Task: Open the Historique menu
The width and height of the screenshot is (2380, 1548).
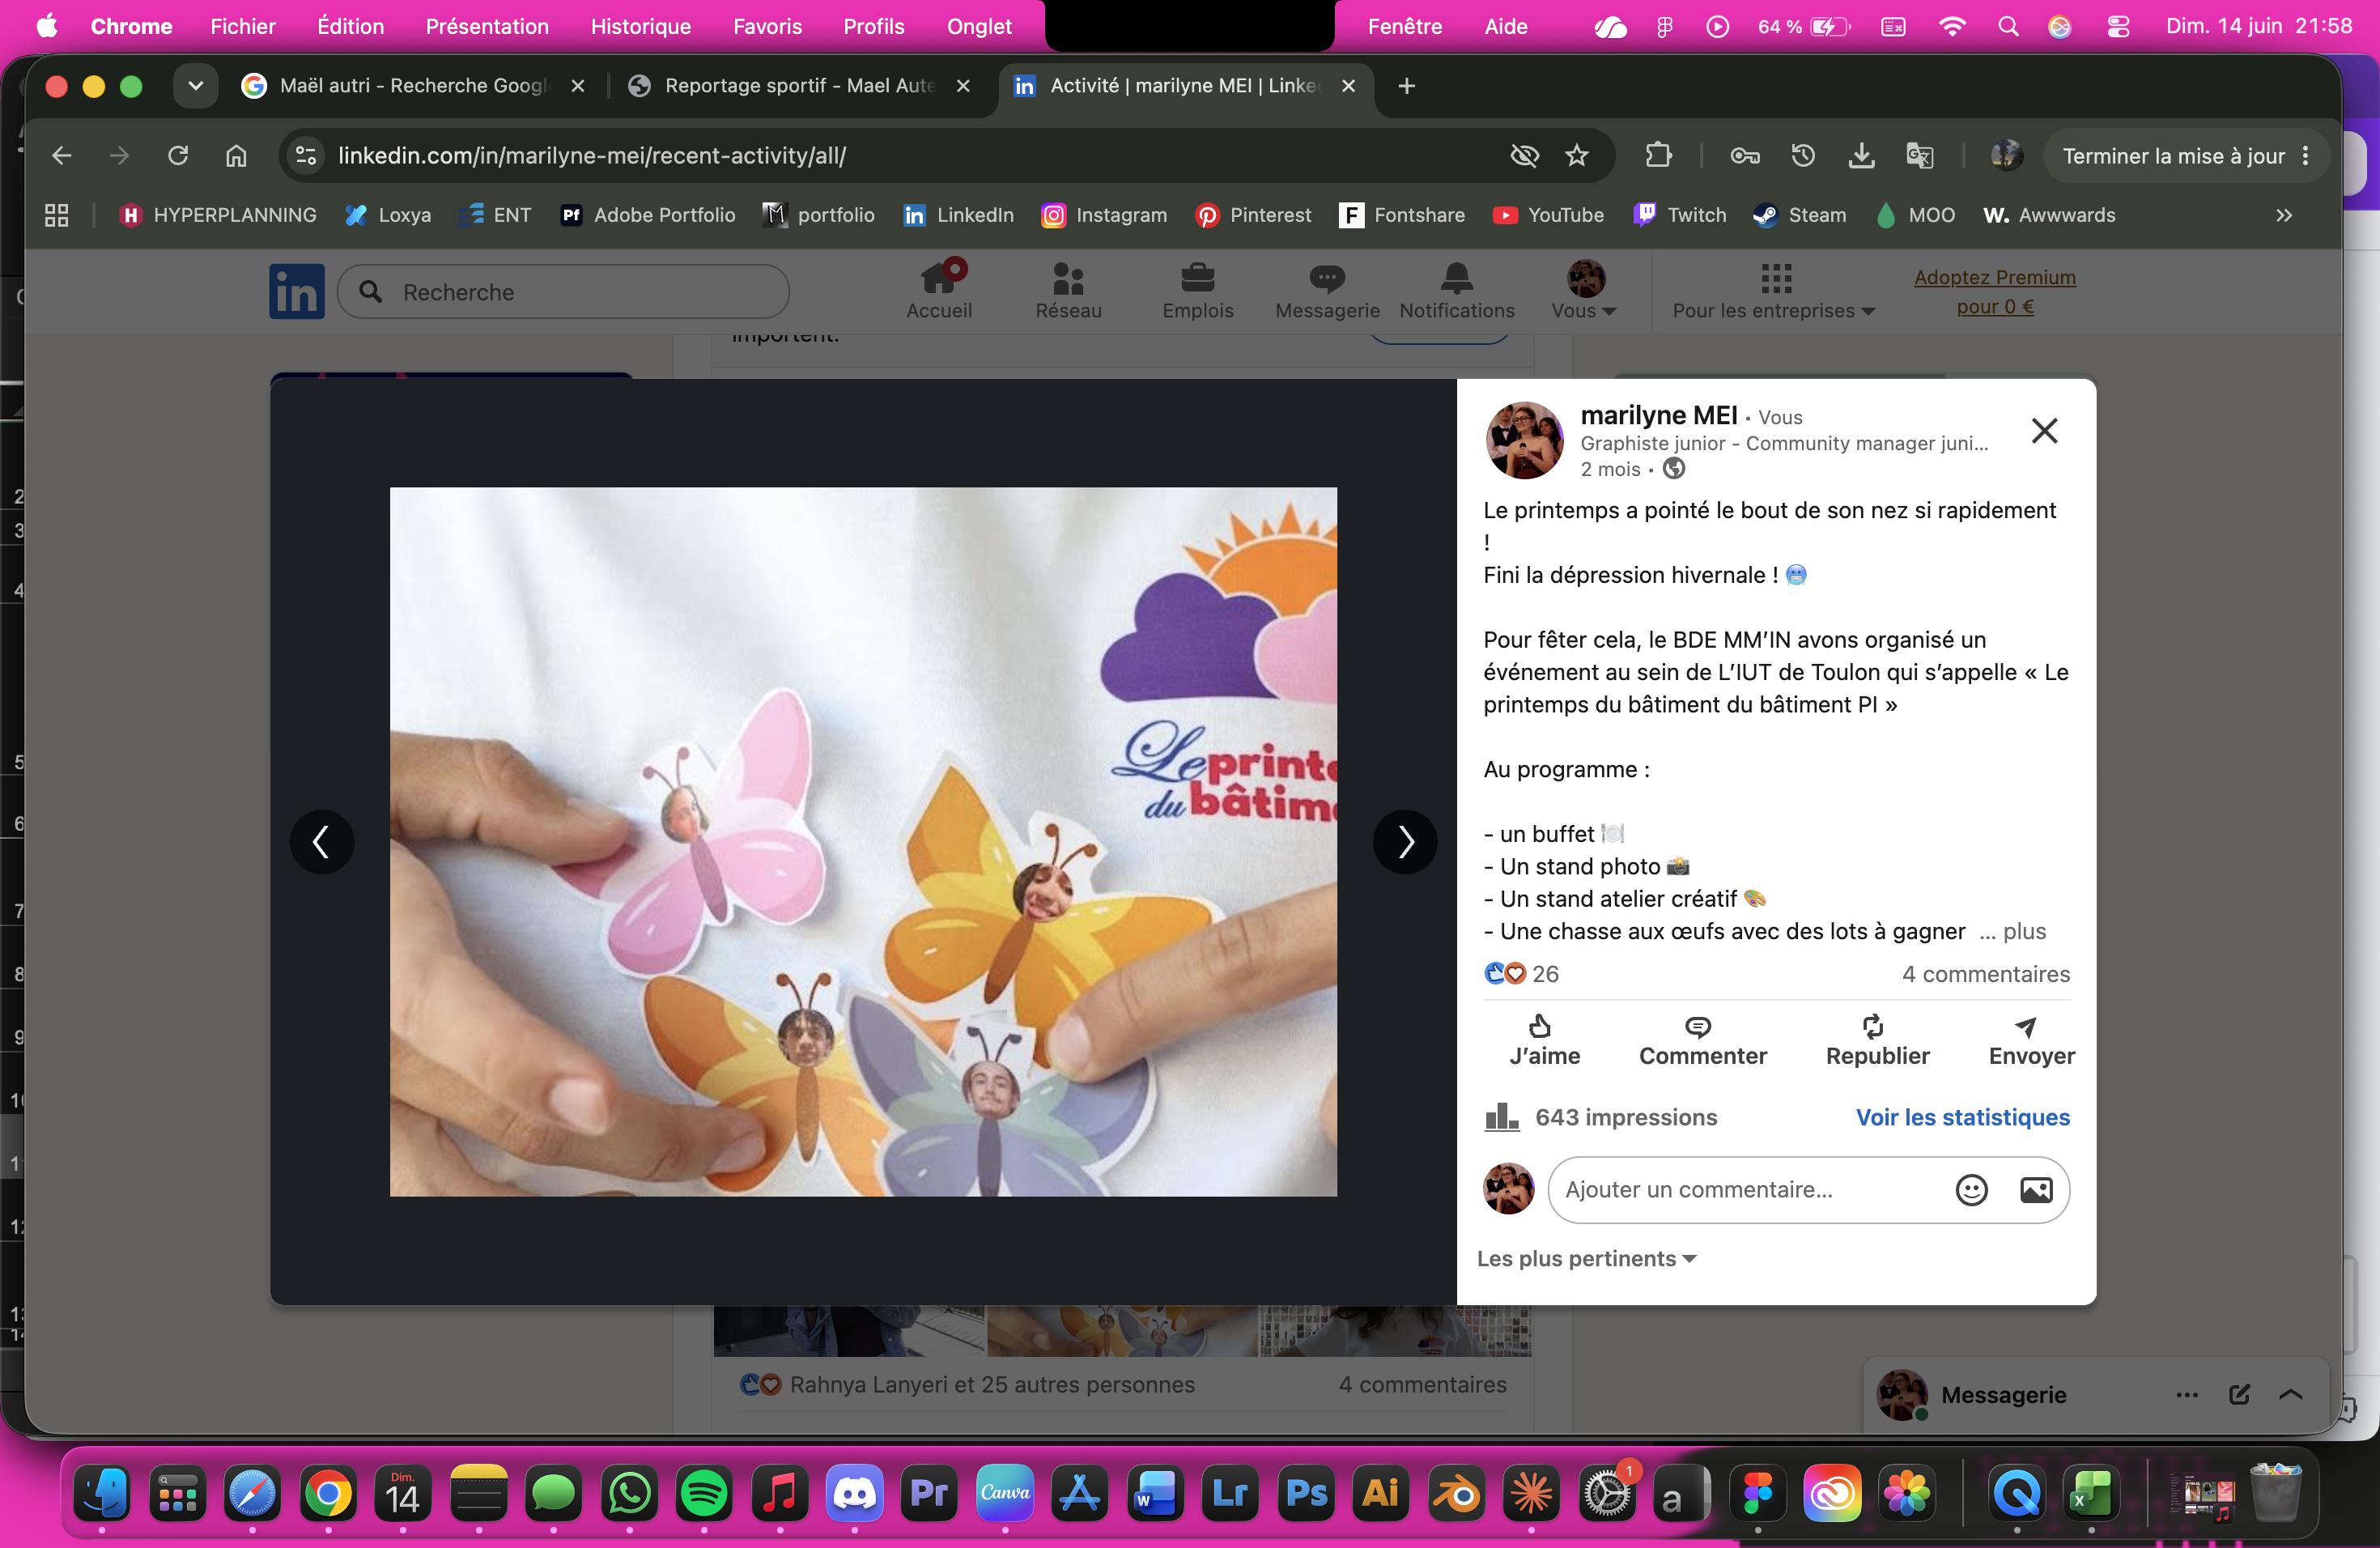Action: click(640, 26)
